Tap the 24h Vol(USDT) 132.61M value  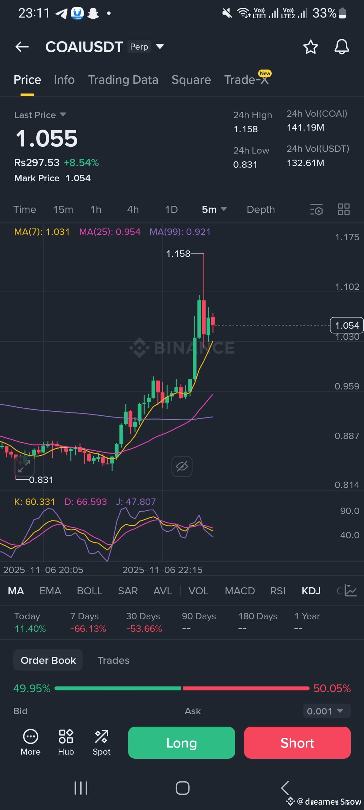pyautogui.click(x=305, y=163)
